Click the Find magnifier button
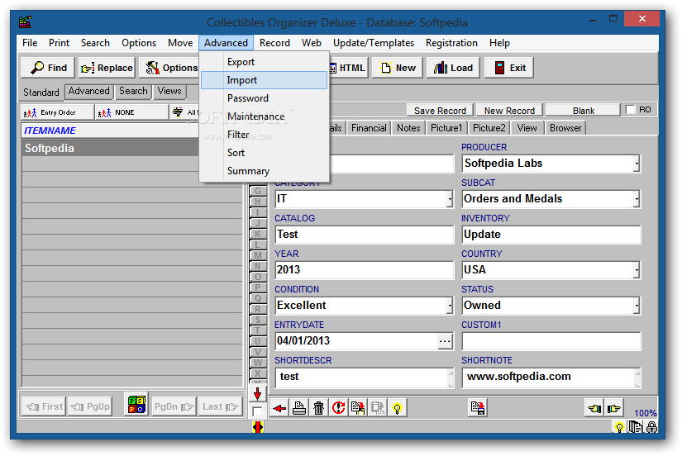Image resolution: width=682 pixels, height=456 pixels. pos(48,68)
